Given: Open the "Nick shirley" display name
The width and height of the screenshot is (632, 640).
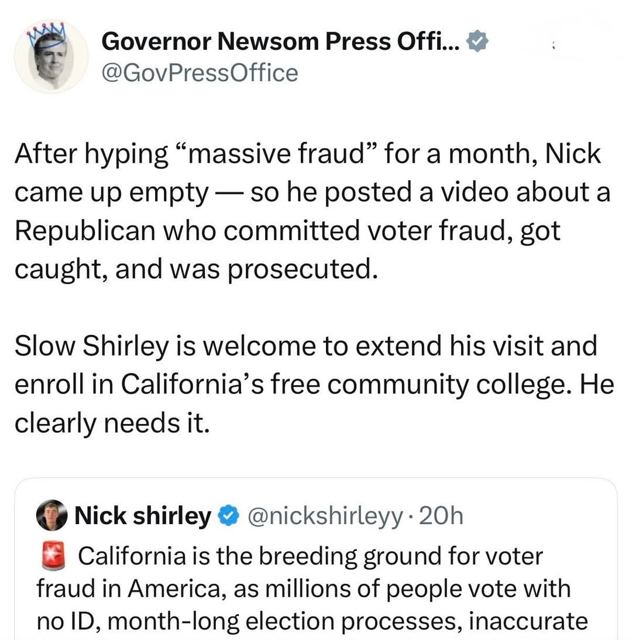Looking at the screenshot, I should (143, 516).
